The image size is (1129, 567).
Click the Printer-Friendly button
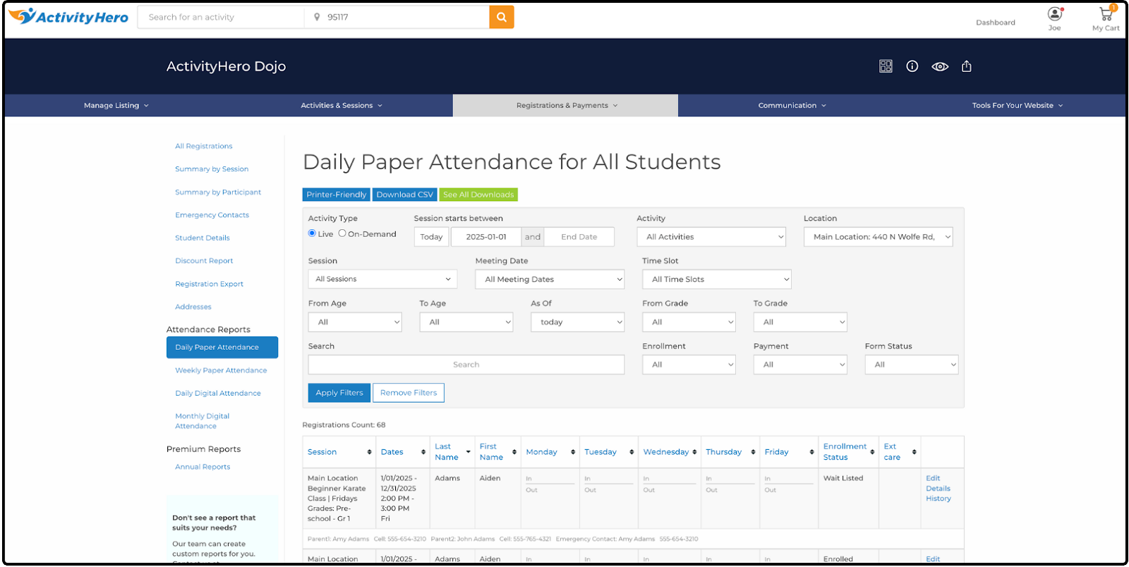337,195
